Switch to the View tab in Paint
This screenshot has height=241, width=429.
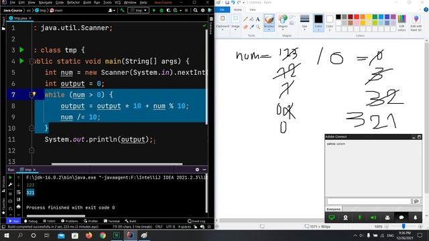tap(252, 10)
